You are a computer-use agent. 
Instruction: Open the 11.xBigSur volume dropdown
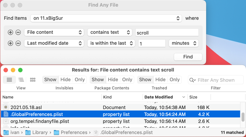[106, 18]
